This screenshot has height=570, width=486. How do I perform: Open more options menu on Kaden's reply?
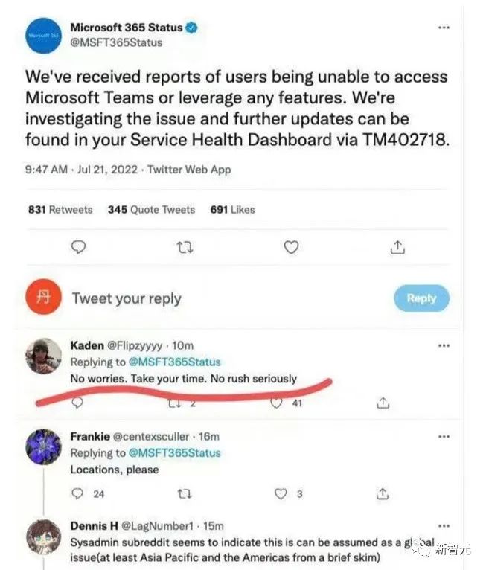(x=444, y=346)
